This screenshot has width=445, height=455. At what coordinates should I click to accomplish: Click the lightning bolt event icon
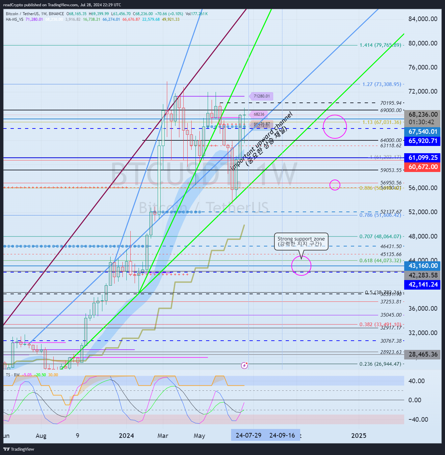pos(244,365)
